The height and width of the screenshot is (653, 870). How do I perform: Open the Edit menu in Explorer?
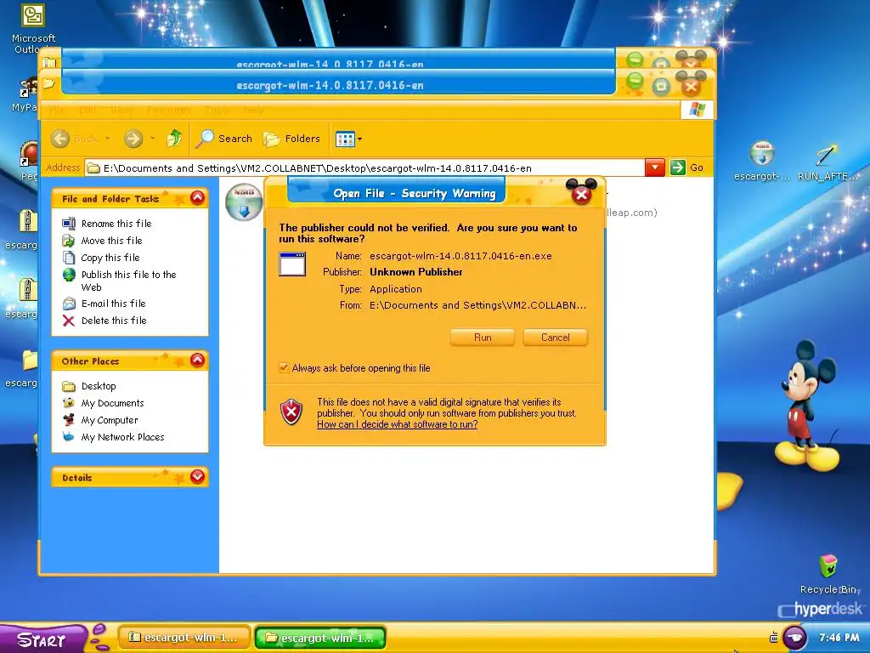(x=88, y=110)
